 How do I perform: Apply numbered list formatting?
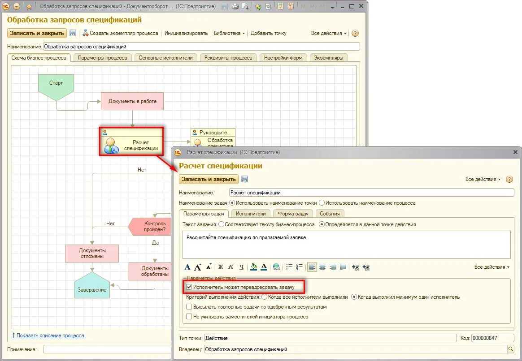pyautogui.click(x=299, y=267)
